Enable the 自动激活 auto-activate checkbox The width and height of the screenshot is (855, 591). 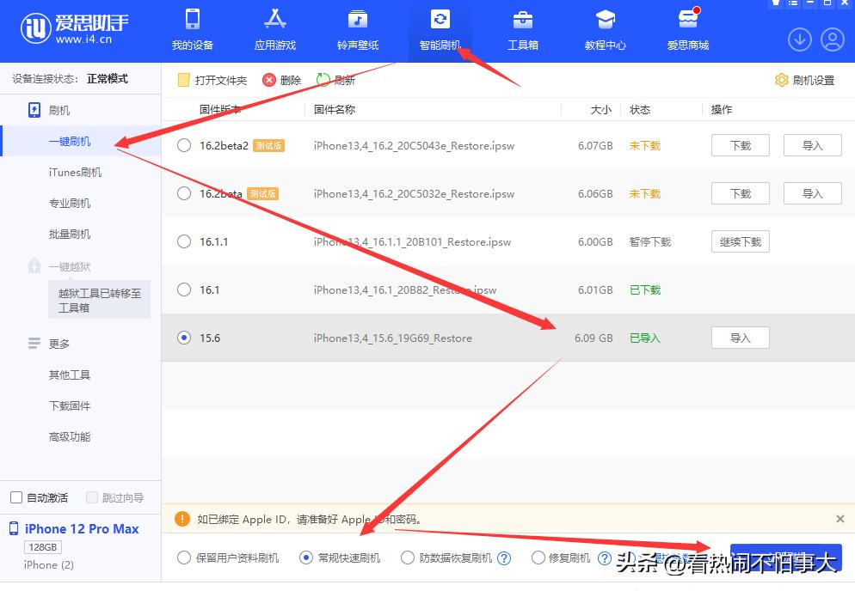click(x=15, y=497)
